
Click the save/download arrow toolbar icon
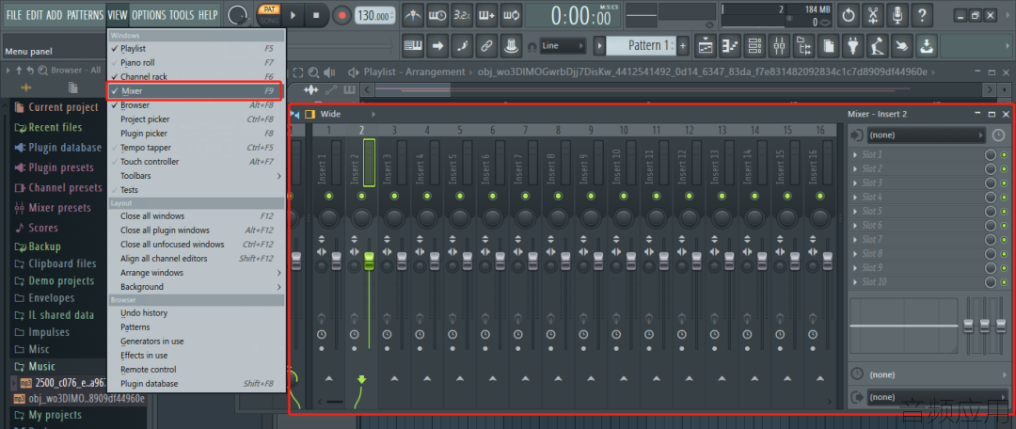click(928, 45)
